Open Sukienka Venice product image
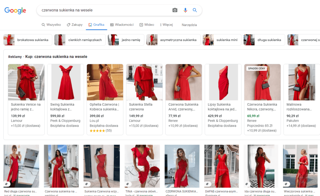The width and height of the screenshot is (320, 196). (26, 82)
